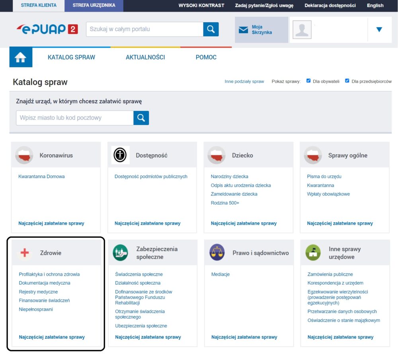398x357 pixels.
Task: Expand the user account dropdown arrow
Action: pos(379,29)
